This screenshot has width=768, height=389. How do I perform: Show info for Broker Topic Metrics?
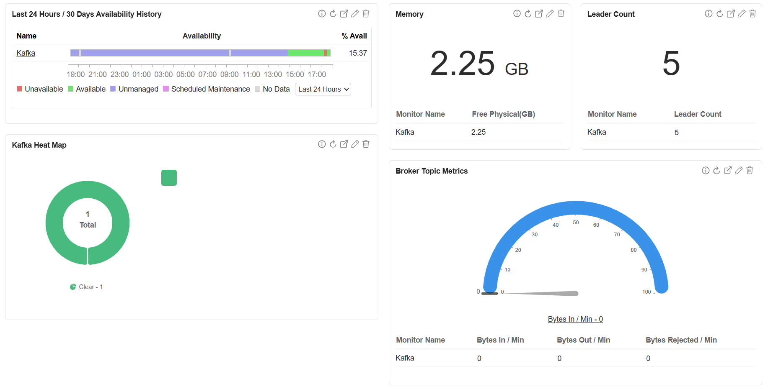pyautogui.click(x=705, y=170)
